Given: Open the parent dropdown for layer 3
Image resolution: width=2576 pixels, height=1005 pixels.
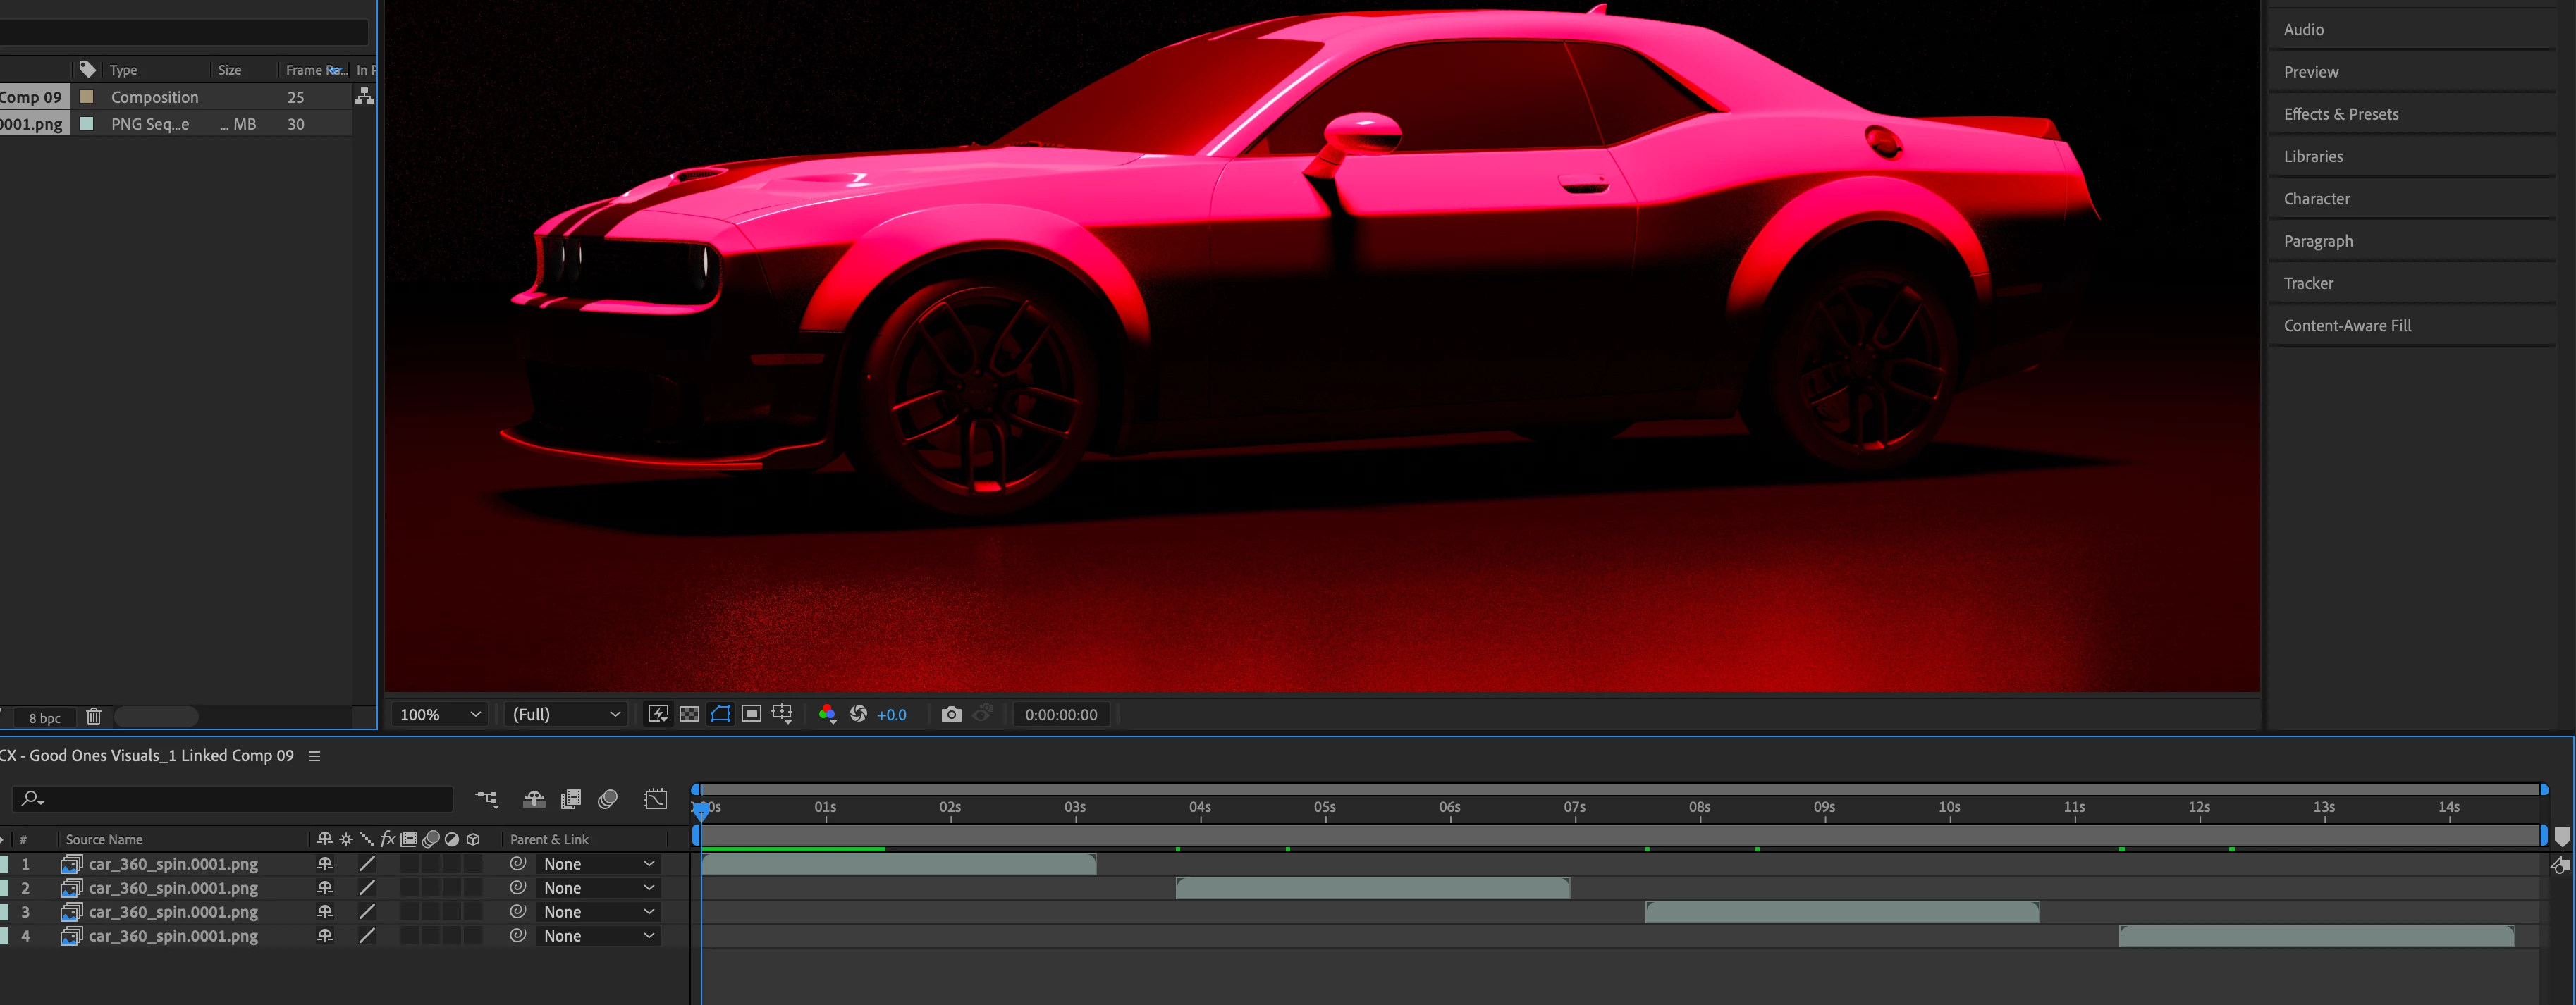Looking at the screenshot, I should 598,912.
